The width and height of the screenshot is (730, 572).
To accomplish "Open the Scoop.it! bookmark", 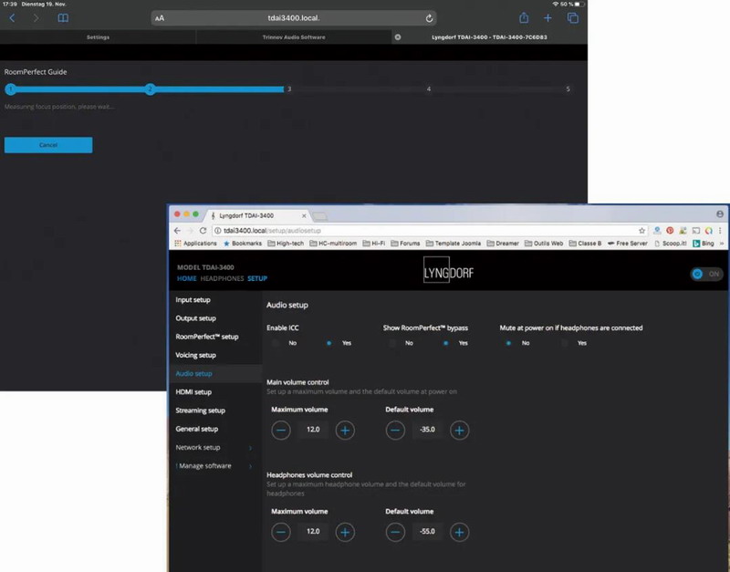I will tap(671, 244).
